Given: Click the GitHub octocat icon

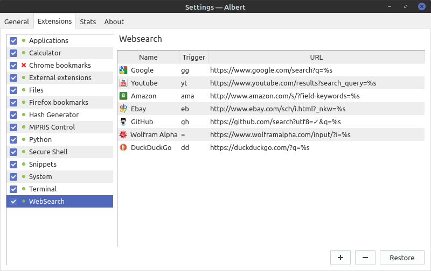Looking at the screenshot, I should click(x=123, y=122).
